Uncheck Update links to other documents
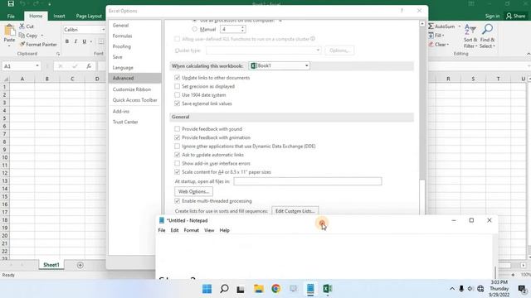The width and height of the screenshot is (531, 298). (x=177, y=78)
